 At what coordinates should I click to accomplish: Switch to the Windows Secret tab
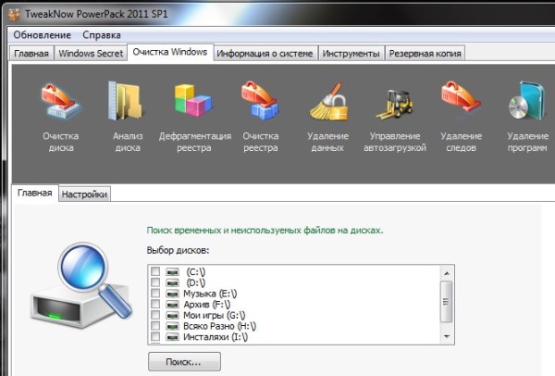pos(91,54)
